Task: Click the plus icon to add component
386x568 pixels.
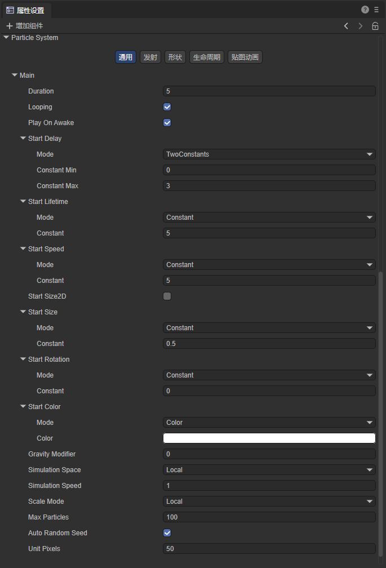Action: pyautogui.click(x=9, y=26)
